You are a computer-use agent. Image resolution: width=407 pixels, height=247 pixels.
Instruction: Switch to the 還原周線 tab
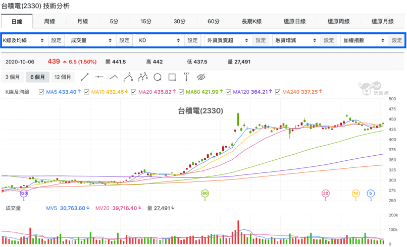point(338,21)
